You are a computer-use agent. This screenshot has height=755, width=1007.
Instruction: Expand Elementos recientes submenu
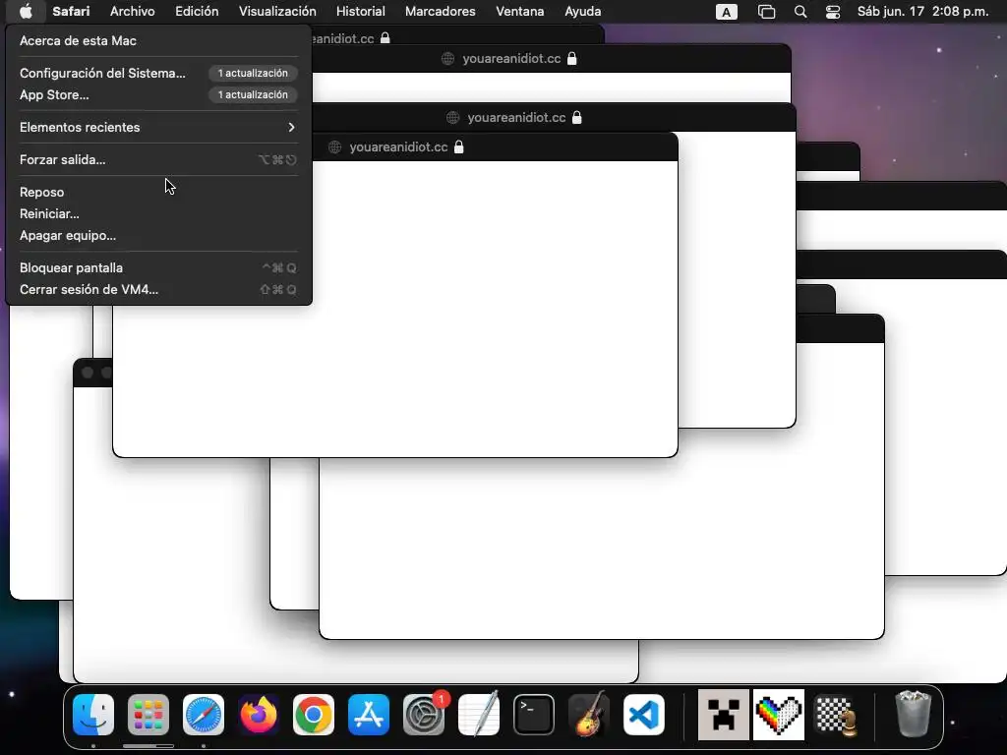click(x=157, y=127)
